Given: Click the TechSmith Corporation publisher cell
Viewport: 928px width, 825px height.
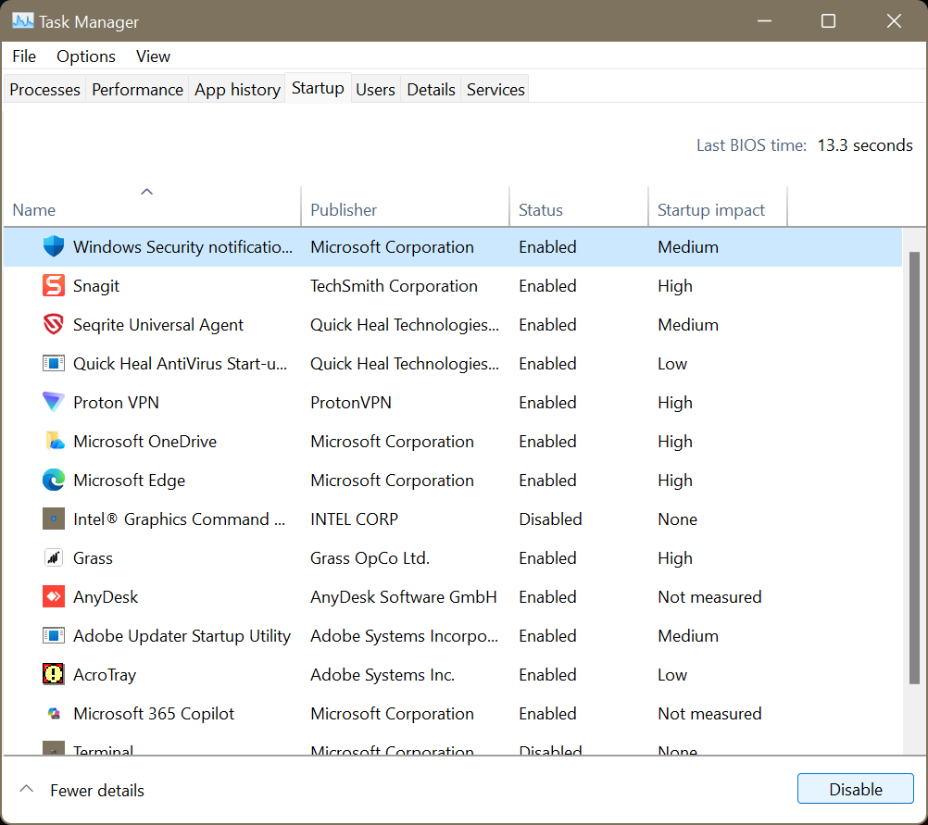Looking at the screenshot, I should [x=394, y=286].
